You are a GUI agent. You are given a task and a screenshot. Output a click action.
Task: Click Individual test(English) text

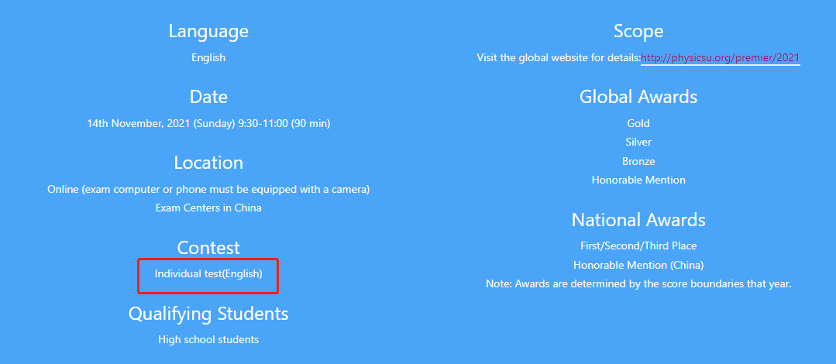click(208, 274)
